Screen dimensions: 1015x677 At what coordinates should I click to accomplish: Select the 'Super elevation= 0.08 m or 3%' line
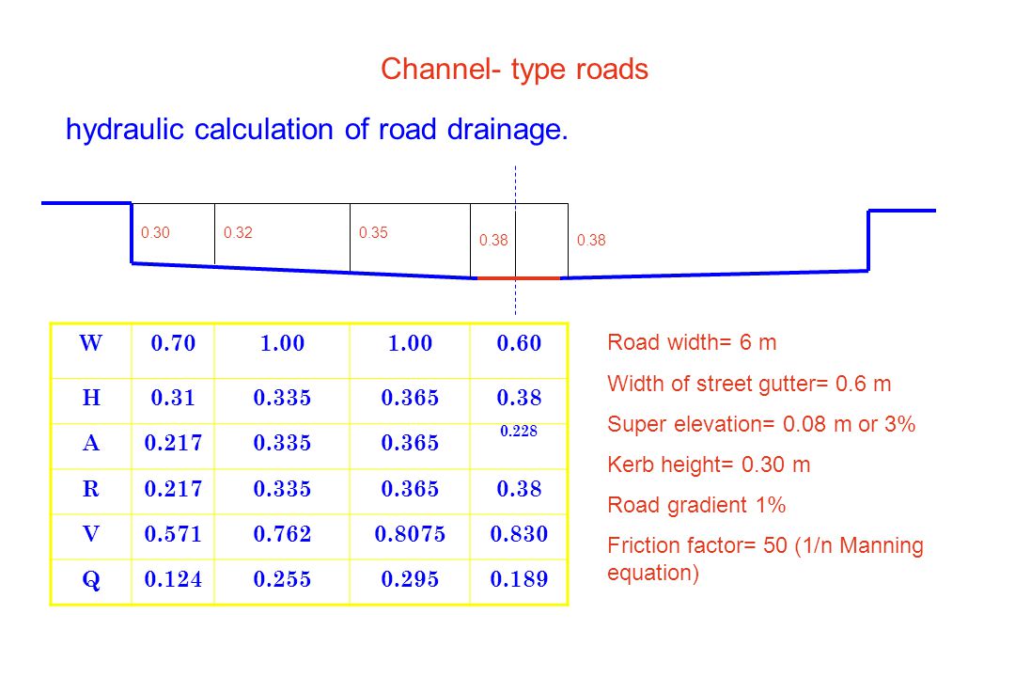click(761, 424)
